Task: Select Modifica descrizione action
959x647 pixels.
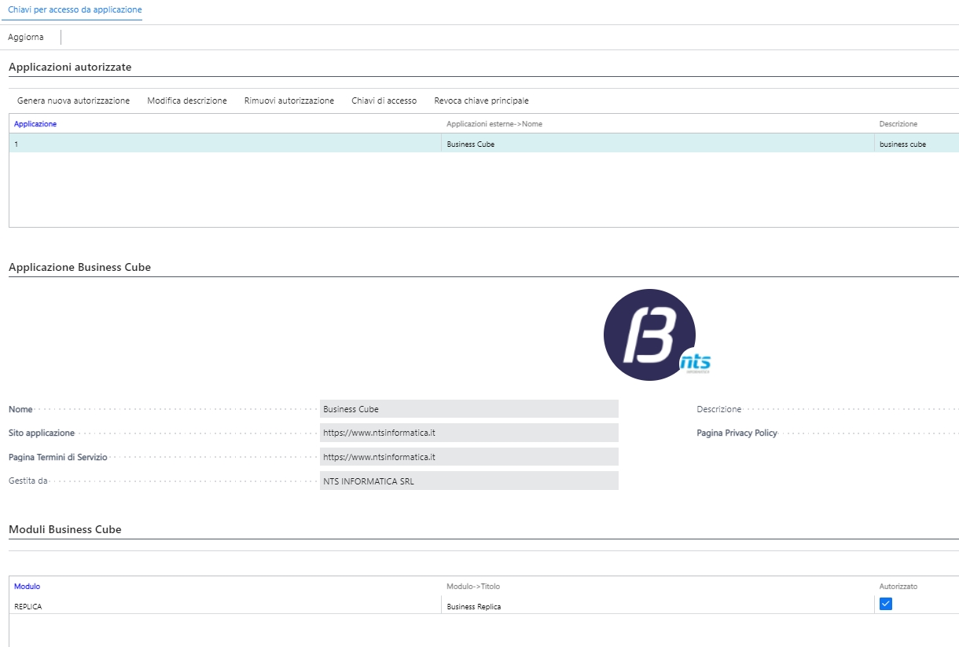Action: pos(187,101)
